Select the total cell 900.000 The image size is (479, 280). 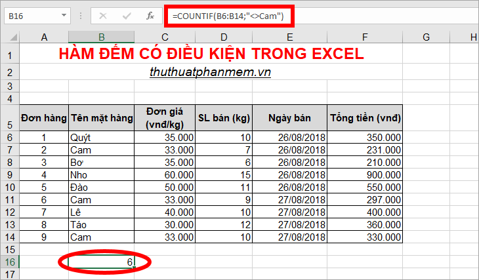[365, 174]
